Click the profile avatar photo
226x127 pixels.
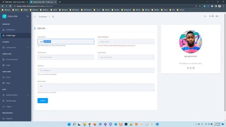(x=191, y=42)
